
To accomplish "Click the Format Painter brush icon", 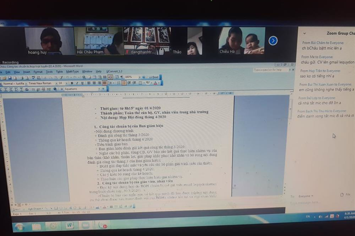I will tap(61, 78).
